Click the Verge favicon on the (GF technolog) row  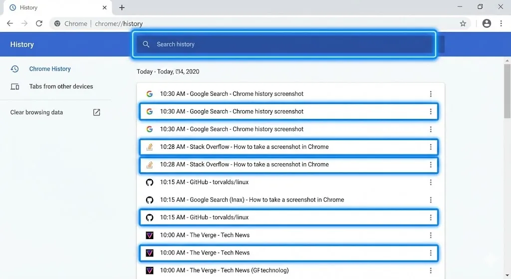pyautogui.click(x=150, y=271)
